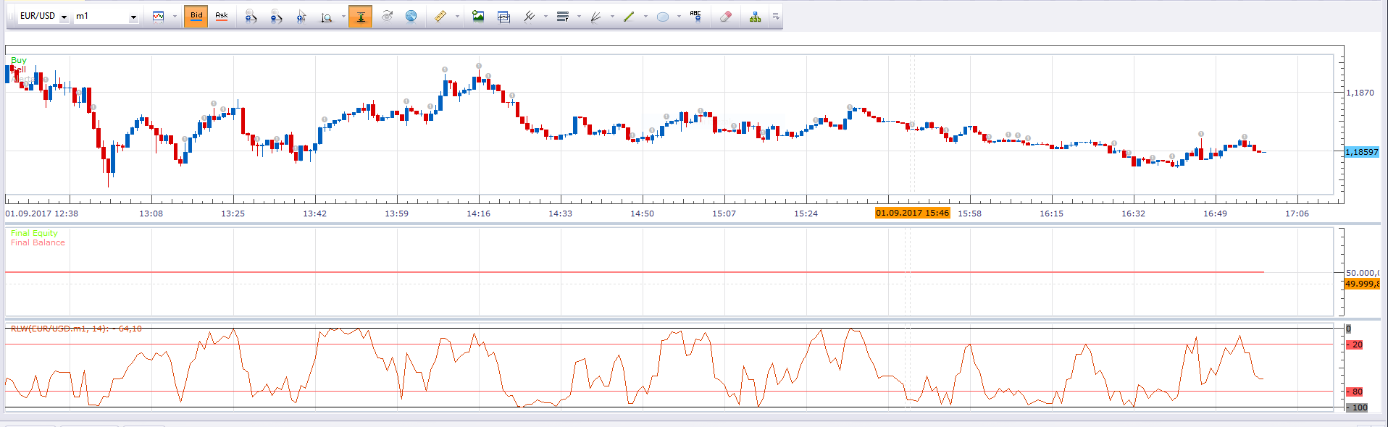Toggle the highlighted autoscroll chart button

click(x=360, y=16)
